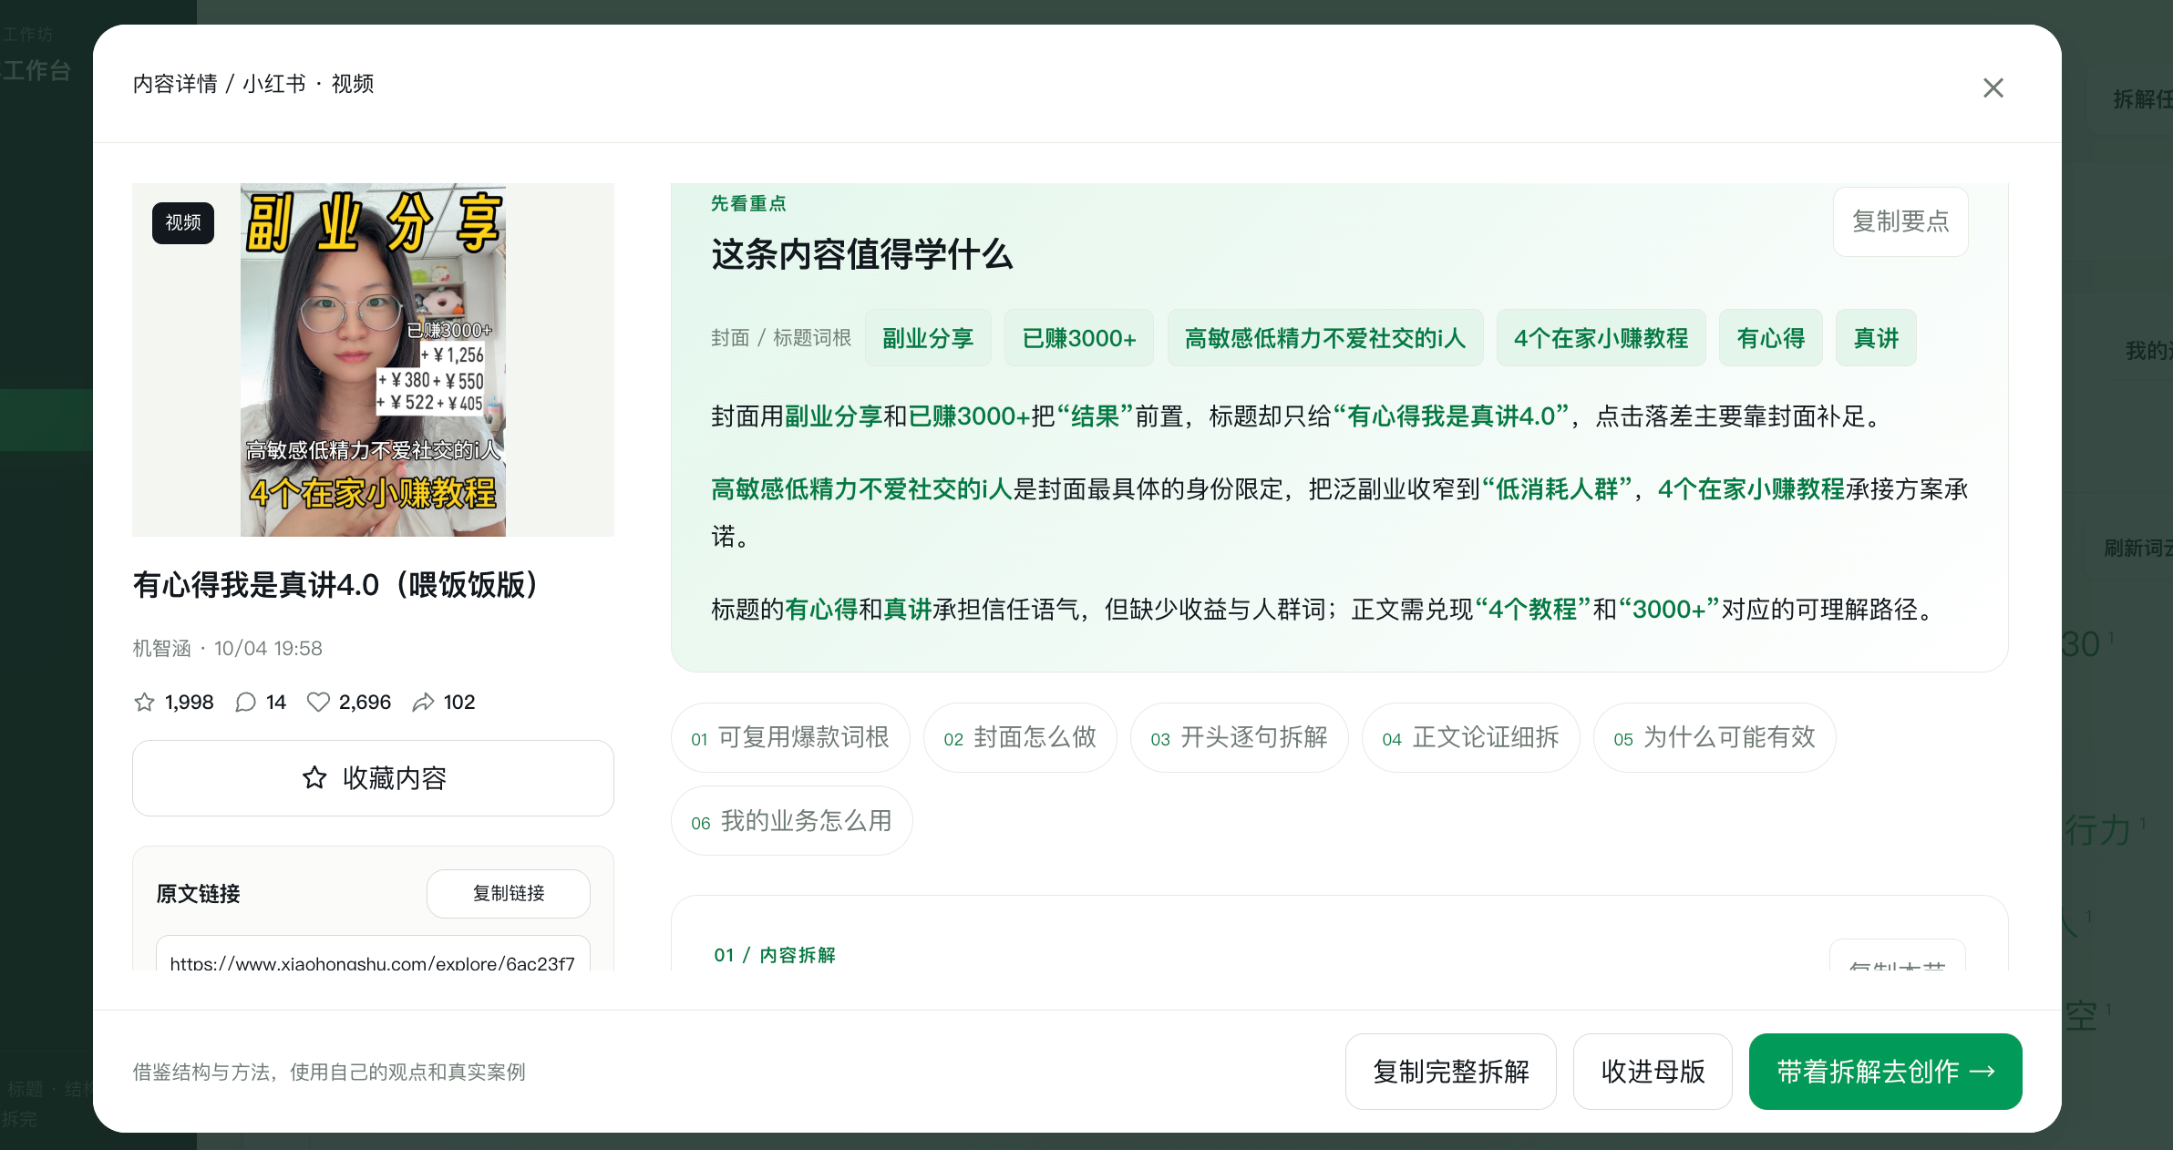The height and width of the screenshot is (1150, 2173).
Task: Click the 收藏内容 button
Action: (x=373, y=778)
